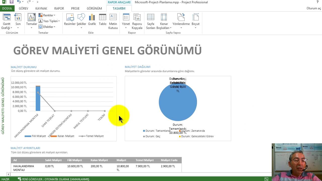Viewport: 322px width, 181px height.
Task: Expand the Renkler colors dropdown
Action: [x=47, y=15]
